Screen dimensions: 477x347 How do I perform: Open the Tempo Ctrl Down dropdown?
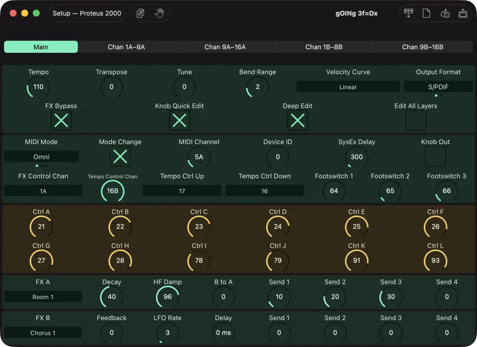point(265,191)
